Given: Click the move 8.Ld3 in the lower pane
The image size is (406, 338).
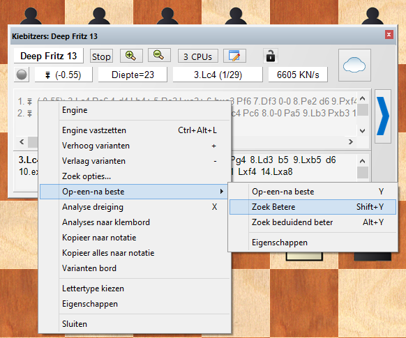Looking at the screenshot, I should click(x=262, y=160).
